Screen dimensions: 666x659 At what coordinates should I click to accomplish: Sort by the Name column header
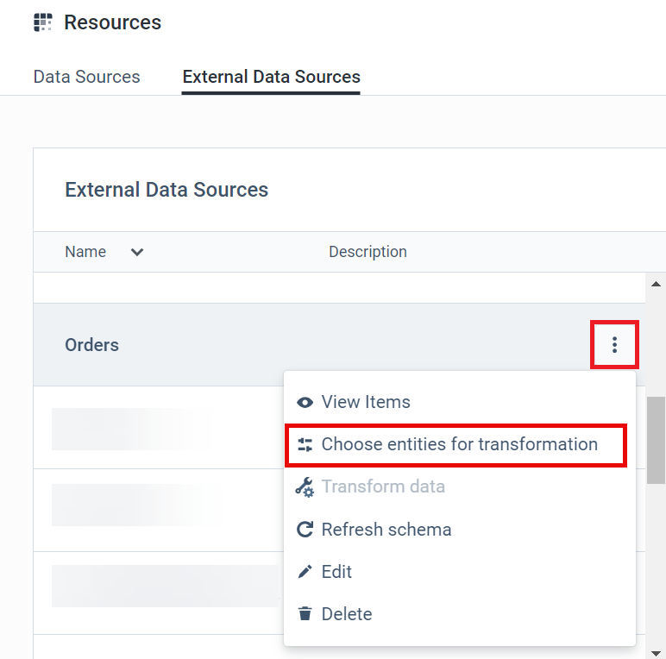click(85, 252)
